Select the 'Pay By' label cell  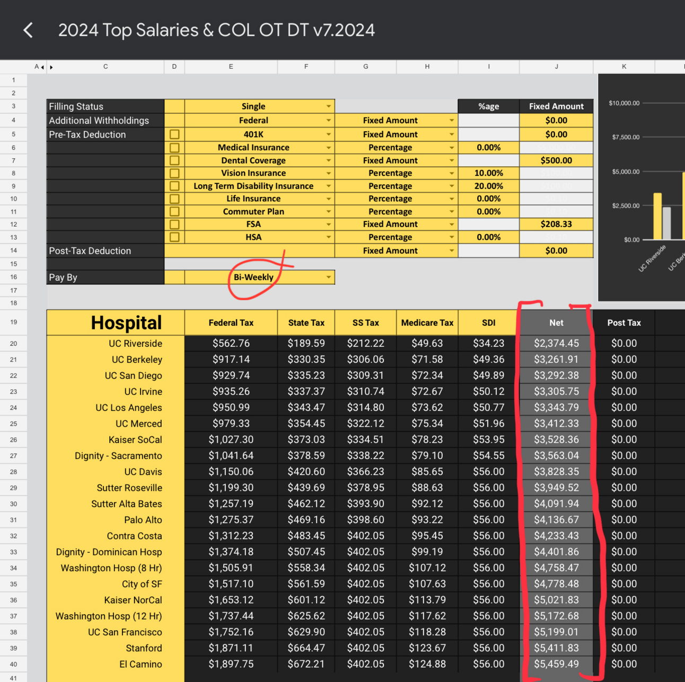106,277
